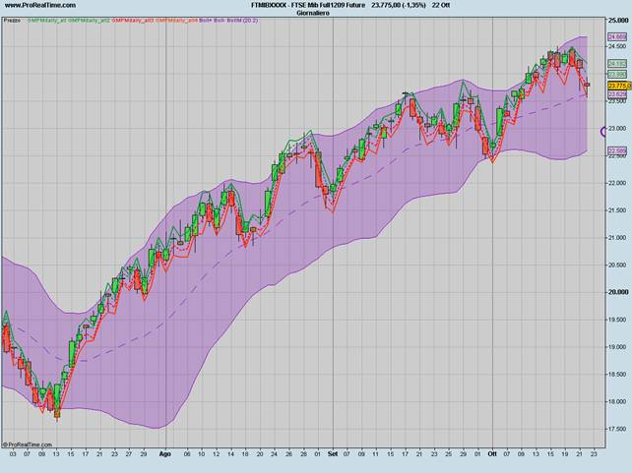Click the 22.000 price axis label
This screenshot has height=473, width=632.
pos(618,183)
